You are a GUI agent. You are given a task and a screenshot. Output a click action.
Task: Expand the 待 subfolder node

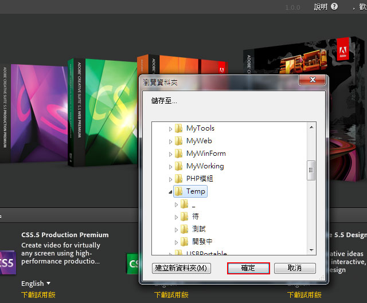[176, 217]
